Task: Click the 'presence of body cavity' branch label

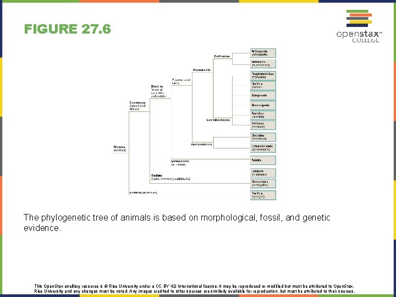Action: [x=181, y=81]
